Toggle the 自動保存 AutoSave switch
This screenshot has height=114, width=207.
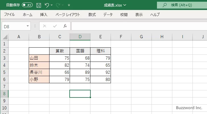[x=27, y=5]
